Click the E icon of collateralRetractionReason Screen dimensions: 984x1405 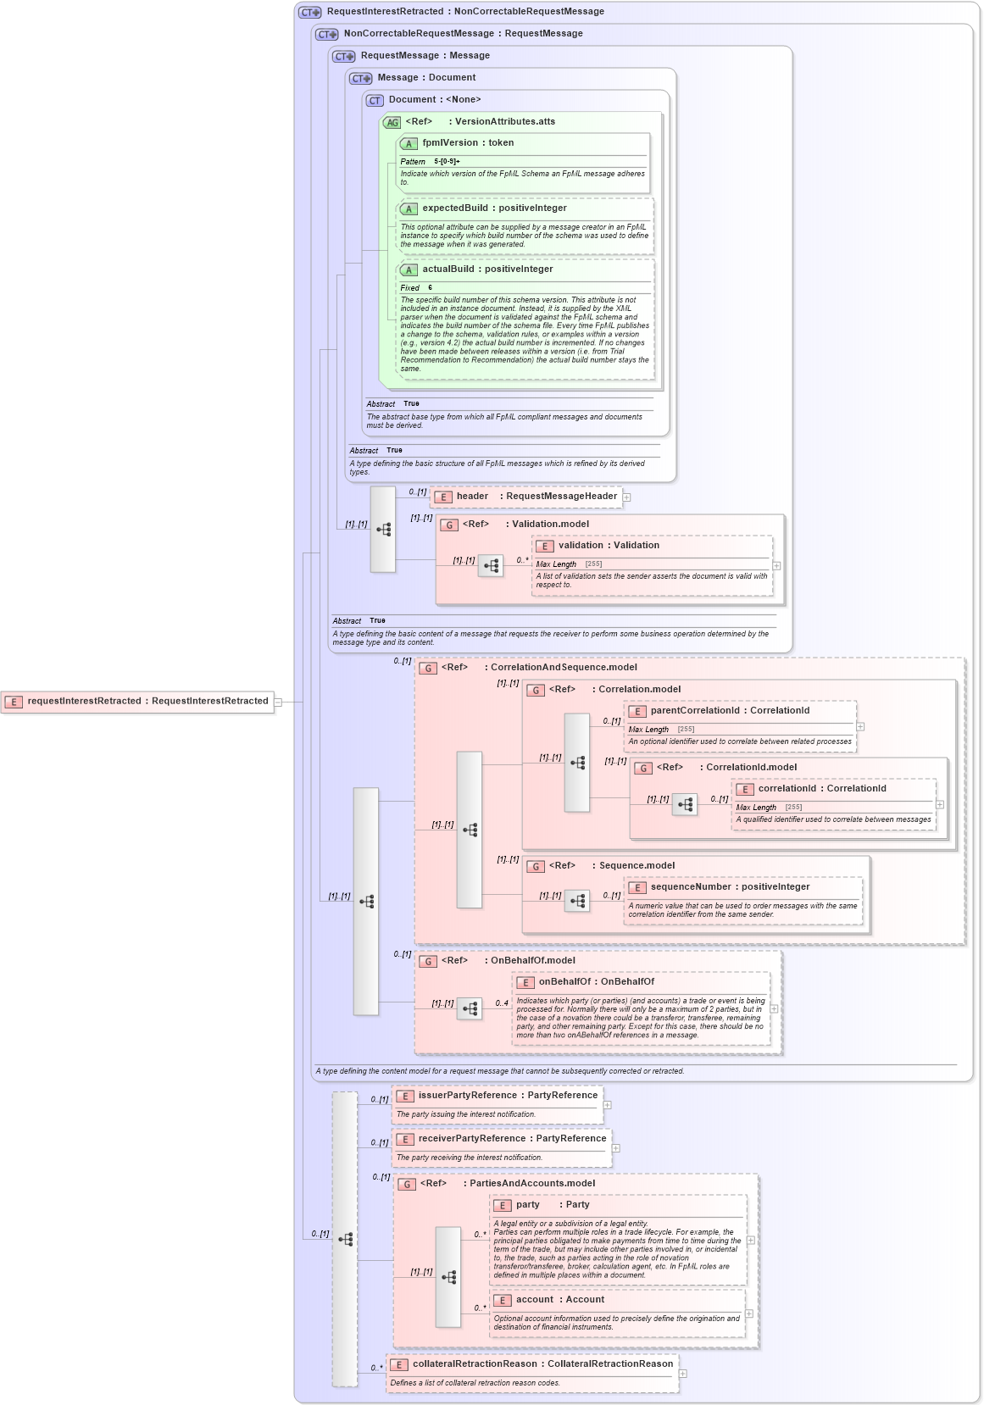(x=399, y=1364)
